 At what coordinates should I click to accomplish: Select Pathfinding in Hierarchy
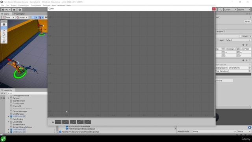coord(18,119)
